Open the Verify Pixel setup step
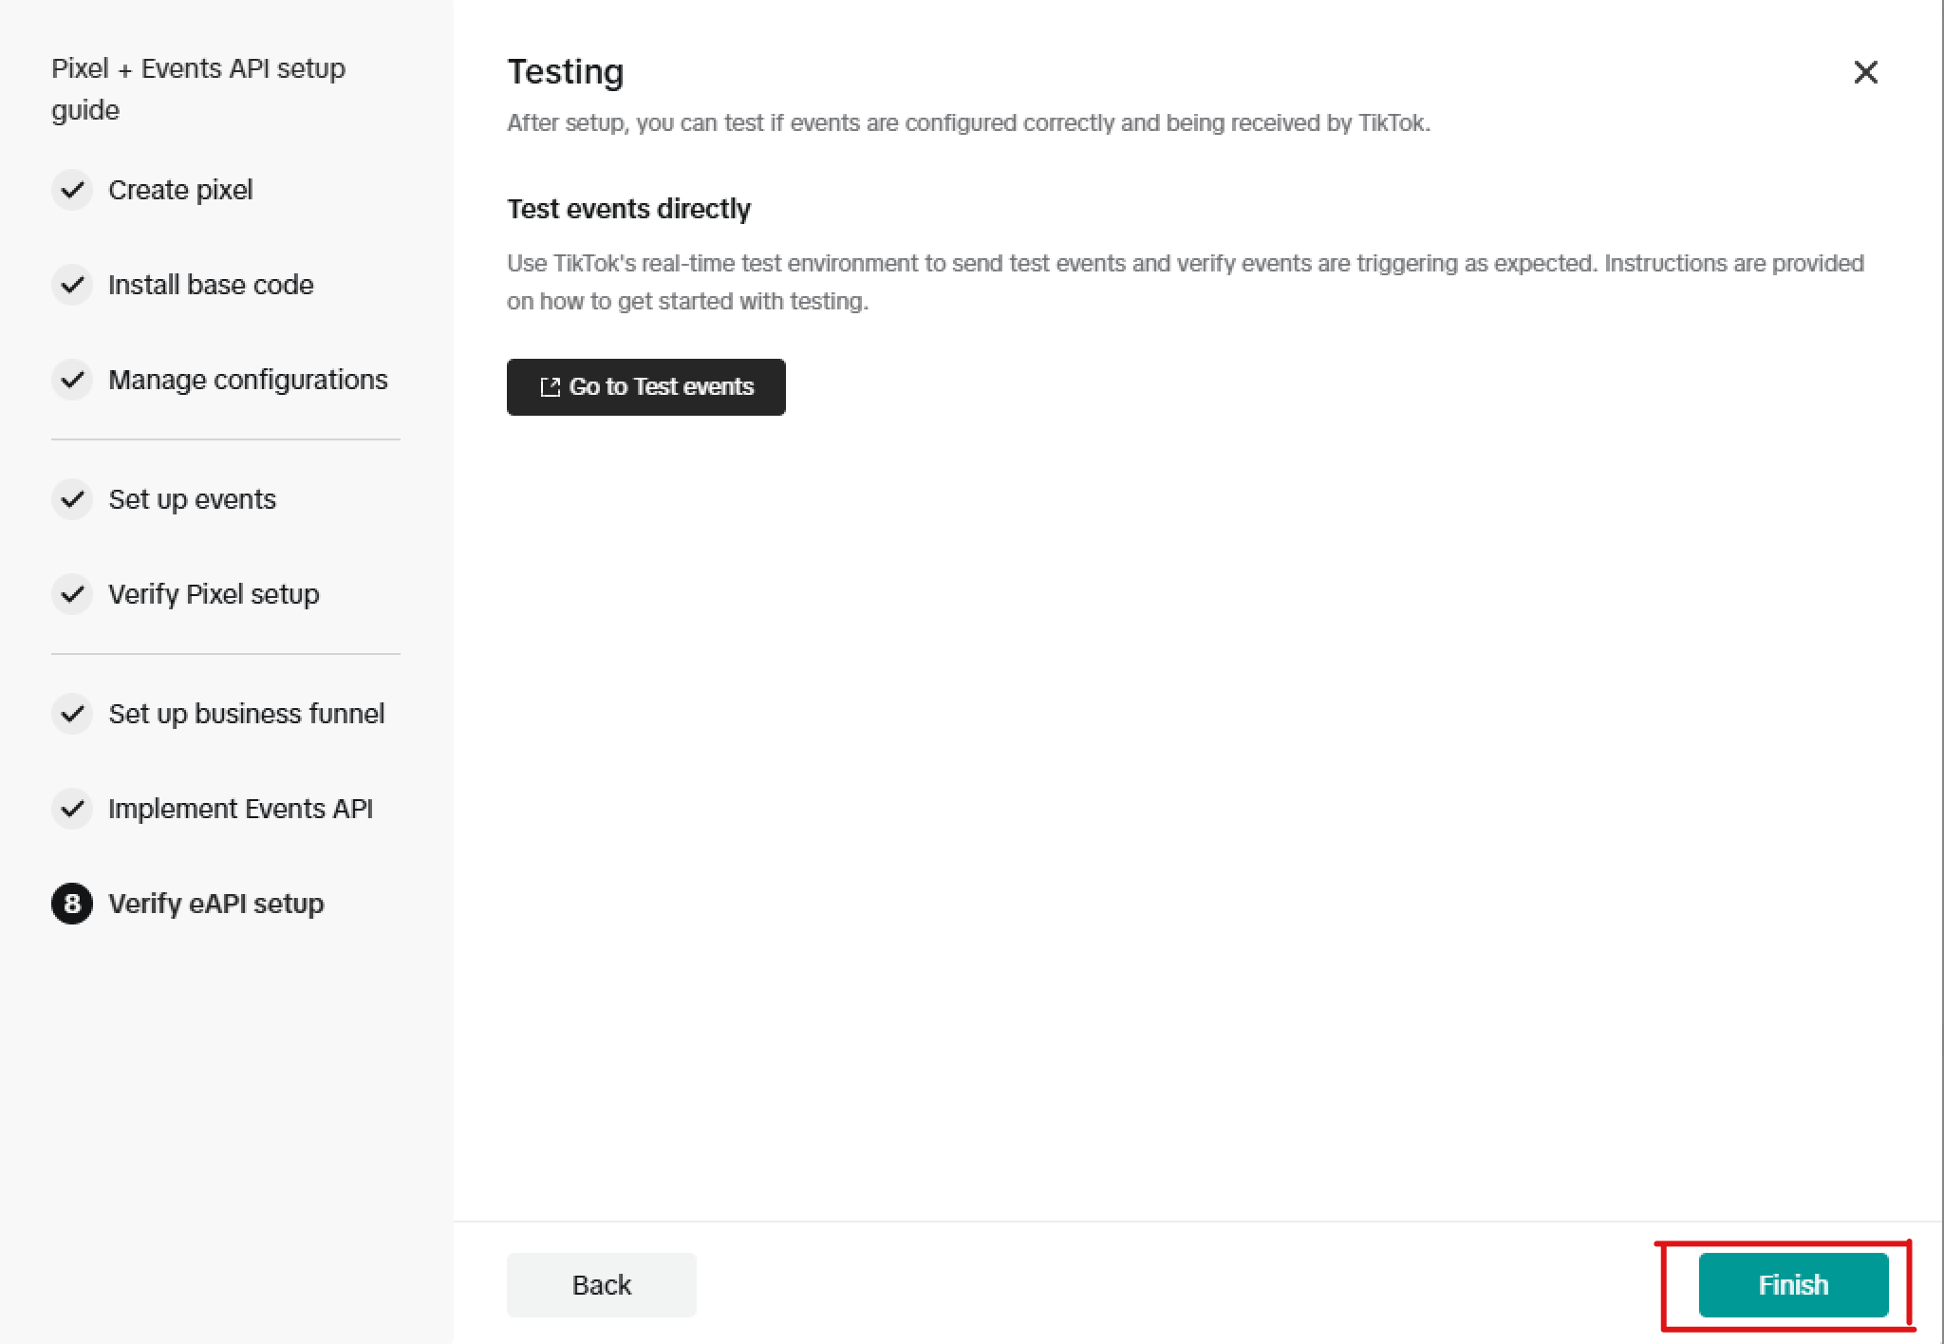Image resolution: width=1944 pixels, height=1344 pixels. point(214,594)
